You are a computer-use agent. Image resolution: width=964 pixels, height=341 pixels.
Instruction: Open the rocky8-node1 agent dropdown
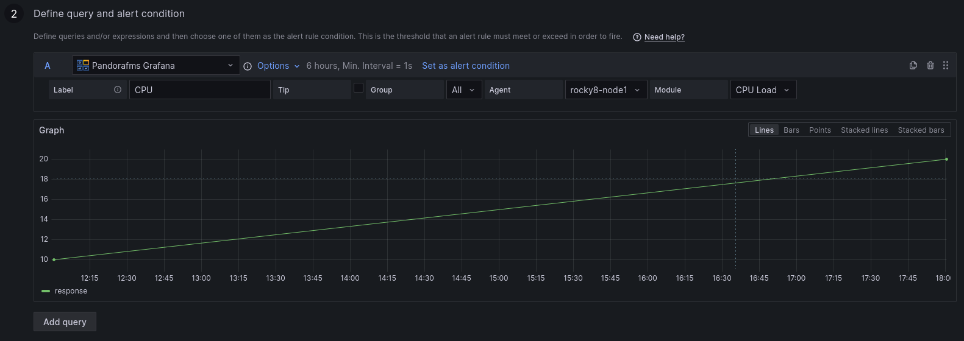coord(605,90)
